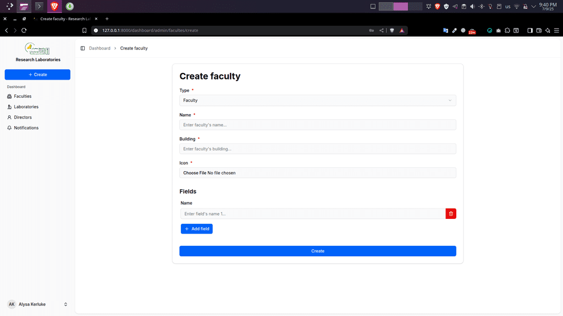Open the green download app in taskbar
This screenshot has width=563, height=316.
(70, 6)
